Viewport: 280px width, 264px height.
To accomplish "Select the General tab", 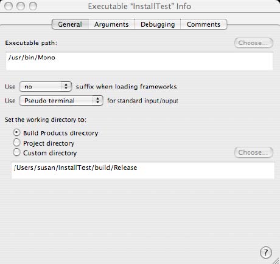I will (x=70, y=24).
